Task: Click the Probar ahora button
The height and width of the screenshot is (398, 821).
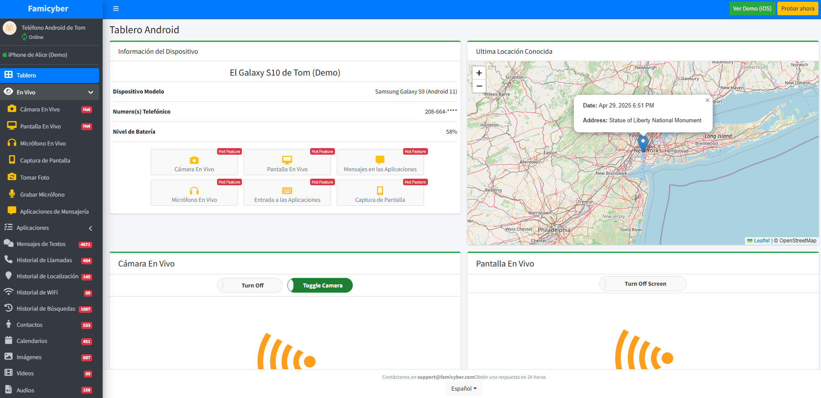Action: click(x=797, y=9)
